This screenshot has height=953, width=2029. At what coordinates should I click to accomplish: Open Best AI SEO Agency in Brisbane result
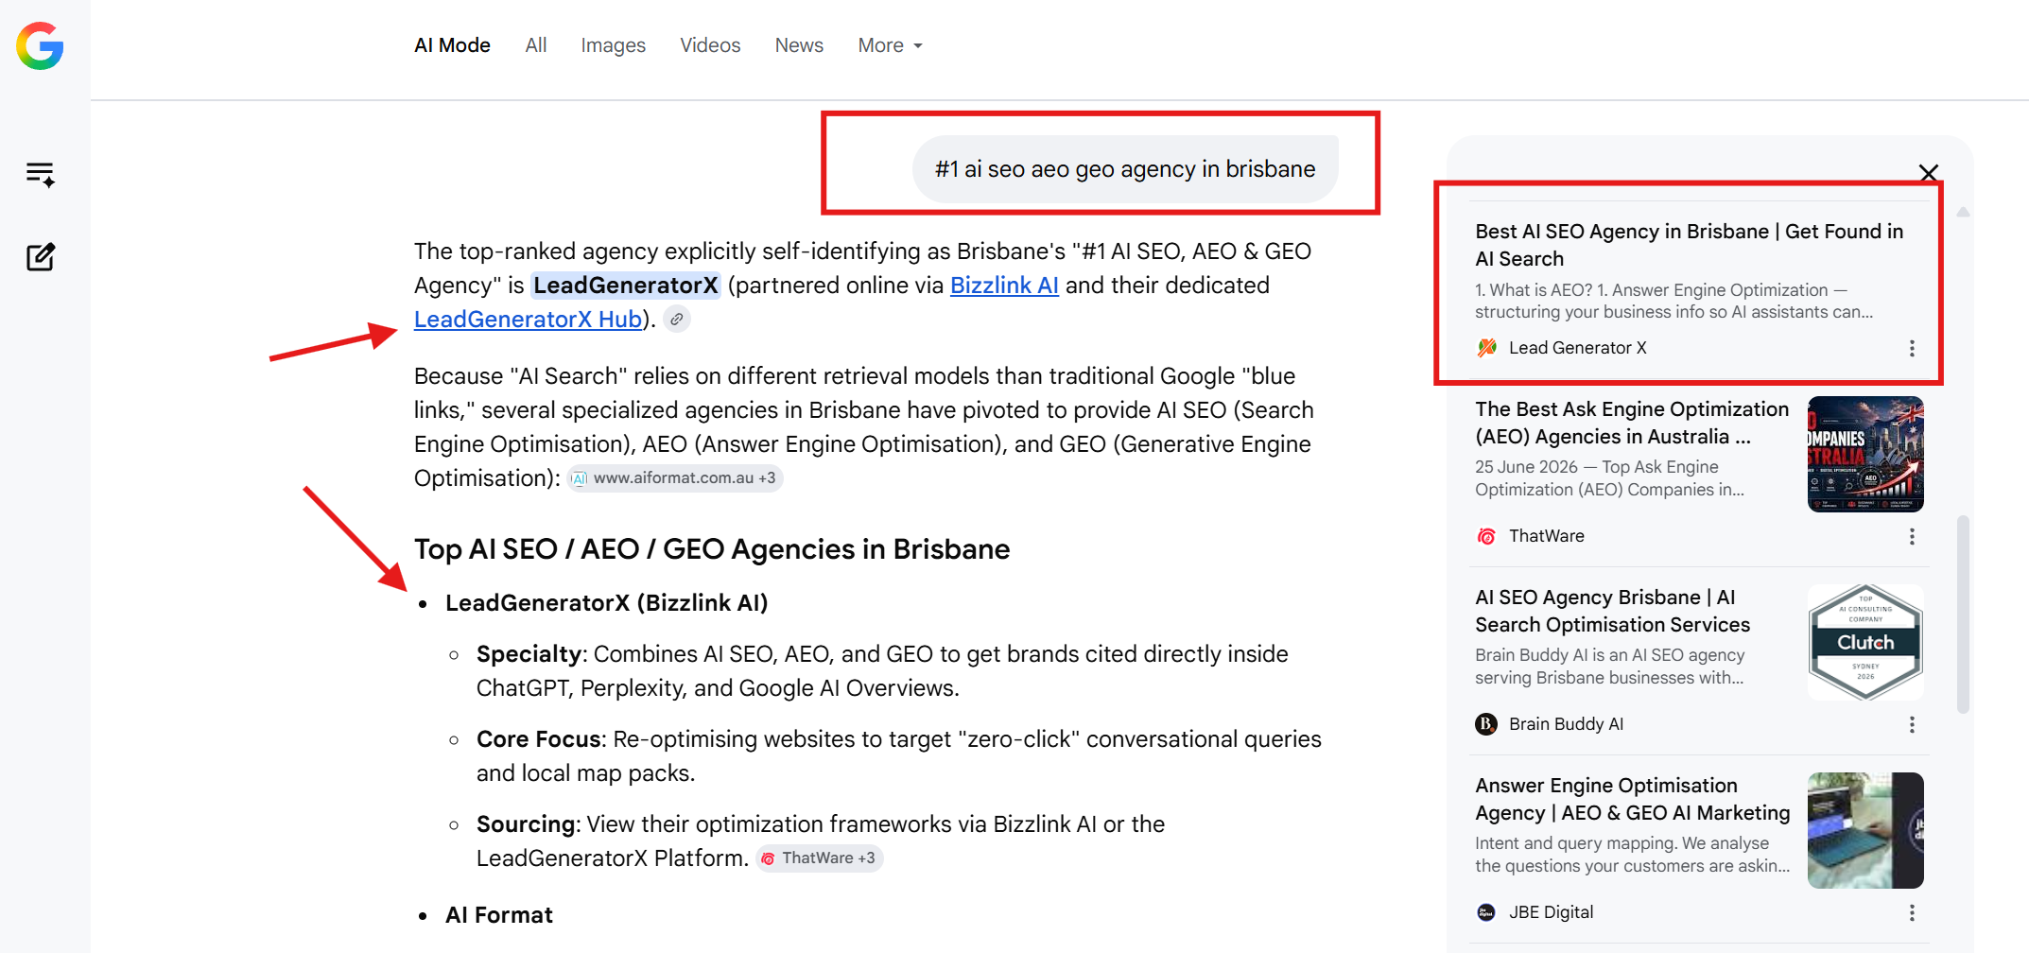pyautogui.click(x=1689, y=245)
